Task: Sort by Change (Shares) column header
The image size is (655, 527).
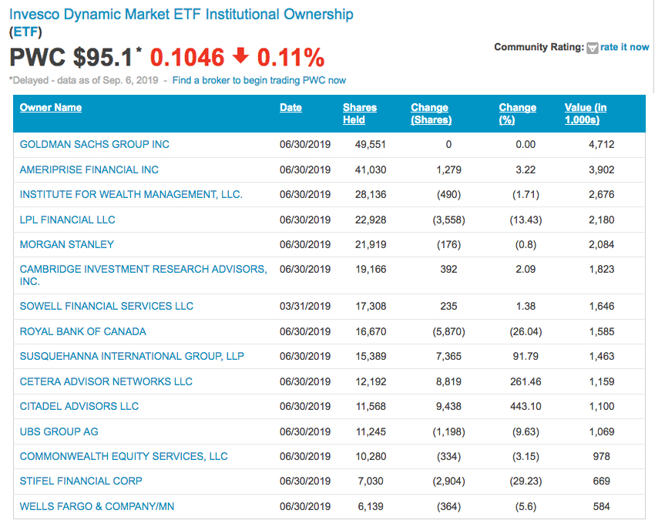Action: 431,113
